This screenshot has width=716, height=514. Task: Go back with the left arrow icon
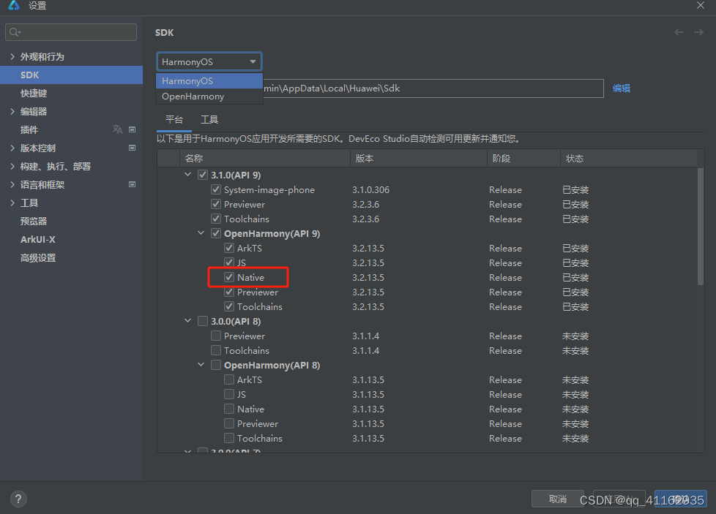click(x=679, y=32)
